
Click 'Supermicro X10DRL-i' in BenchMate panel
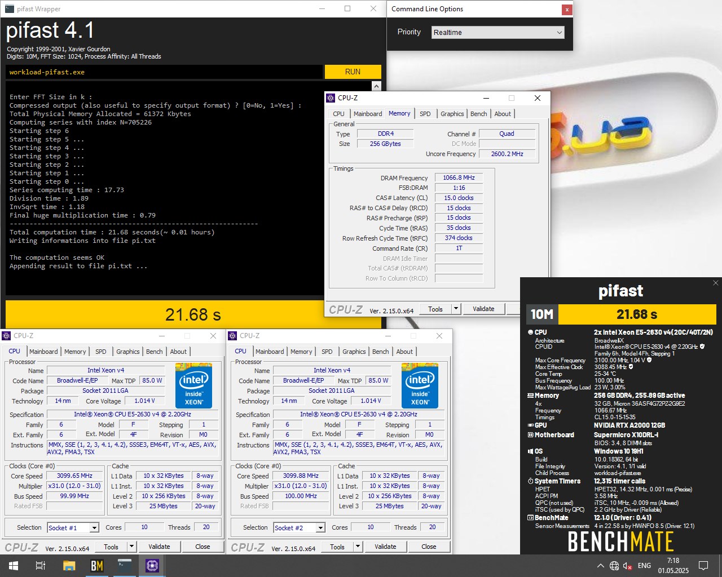click(626, 435)
